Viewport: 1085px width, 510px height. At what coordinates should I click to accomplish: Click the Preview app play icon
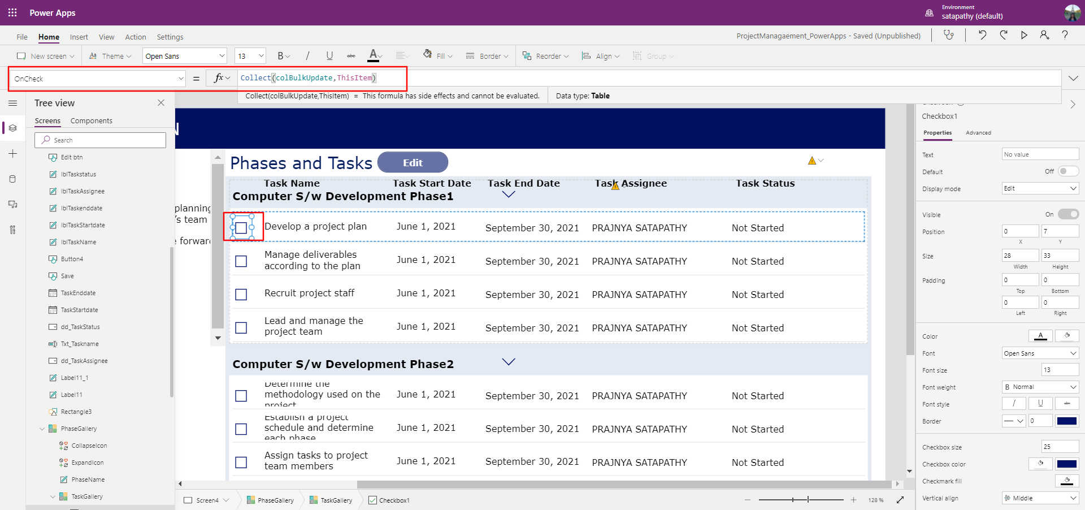tap(1024, 35)
